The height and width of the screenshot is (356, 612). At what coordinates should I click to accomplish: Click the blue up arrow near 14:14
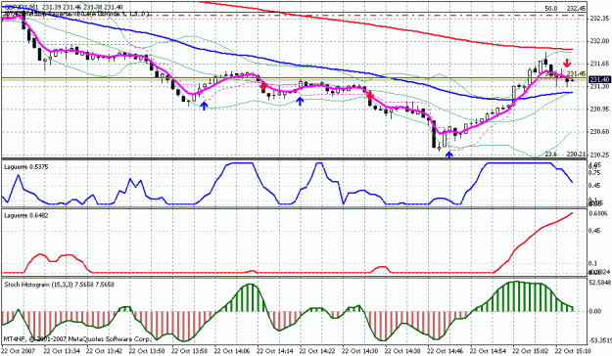point(300,102)
